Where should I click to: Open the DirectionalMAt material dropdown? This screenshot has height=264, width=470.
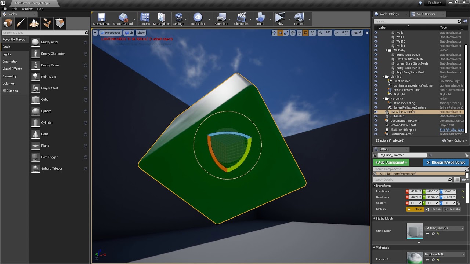click(445, 254)
